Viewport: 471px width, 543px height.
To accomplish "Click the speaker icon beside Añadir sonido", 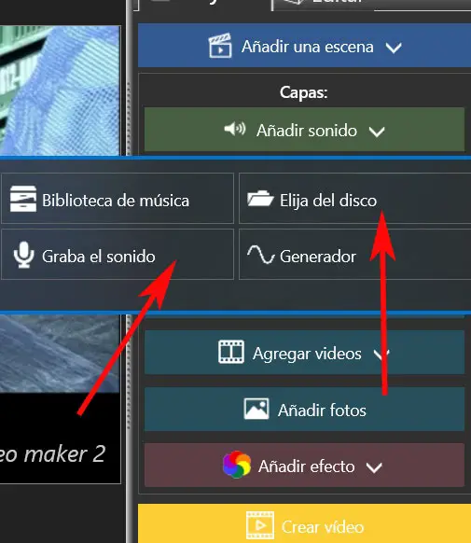I will click(x=235, y=129).
